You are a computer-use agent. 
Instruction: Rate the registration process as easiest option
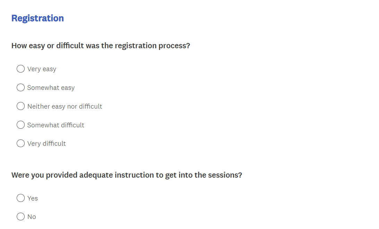(21, 69)
